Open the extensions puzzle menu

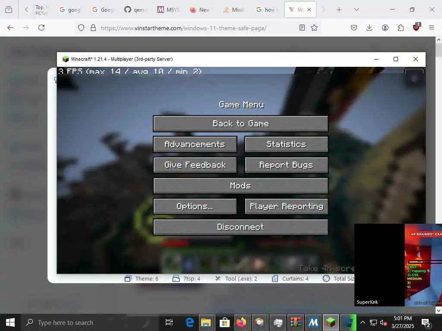[401, 28]
